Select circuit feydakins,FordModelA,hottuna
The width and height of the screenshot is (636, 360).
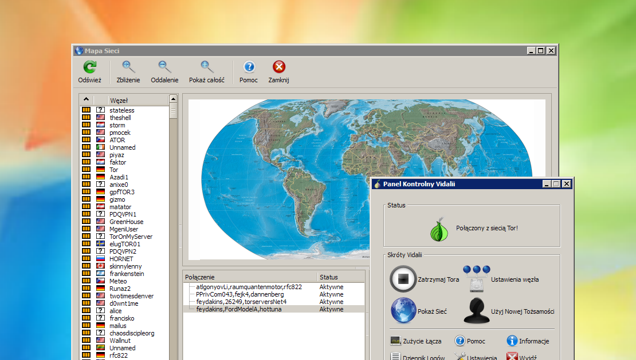point(239,309)
